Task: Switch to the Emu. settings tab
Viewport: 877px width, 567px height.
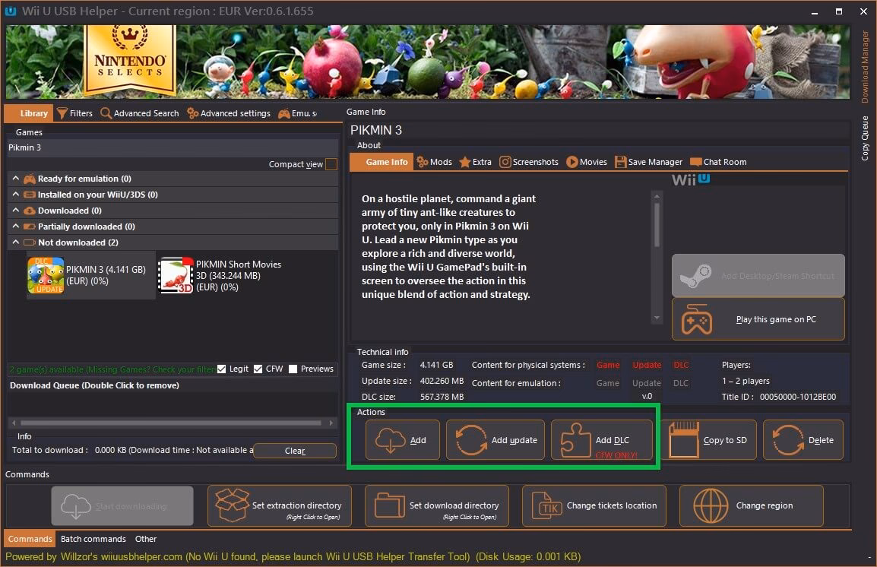Action: (298, 113)
